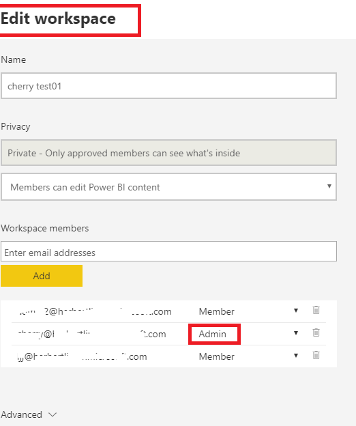The image size is (356, 426).
Task: Open role dropdown for first Member row
Action: pyautogui.click(x=296, y=310)
